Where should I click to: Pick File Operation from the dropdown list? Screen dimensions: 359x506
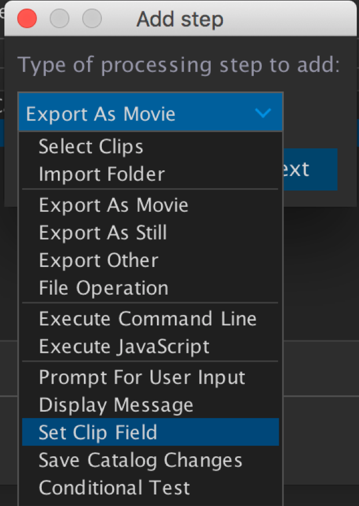[x=104, y=288]
